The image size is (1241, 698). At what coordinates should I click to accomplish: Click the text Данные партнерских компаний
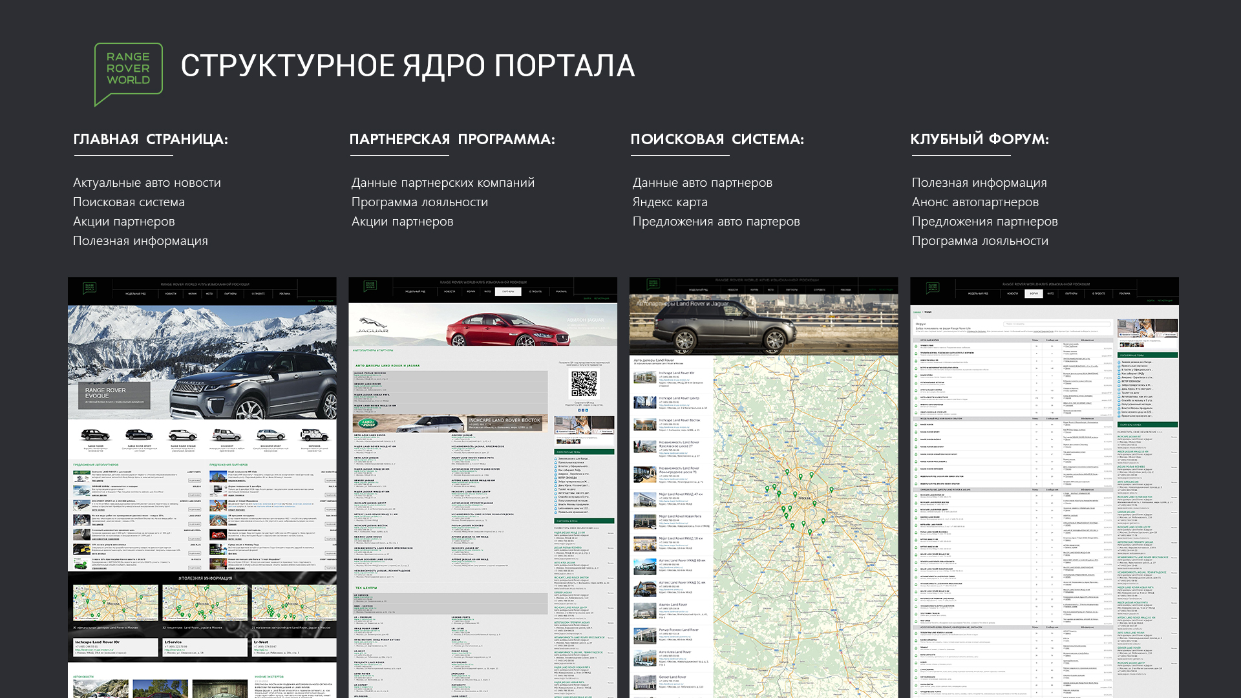[x=443, y=183]
